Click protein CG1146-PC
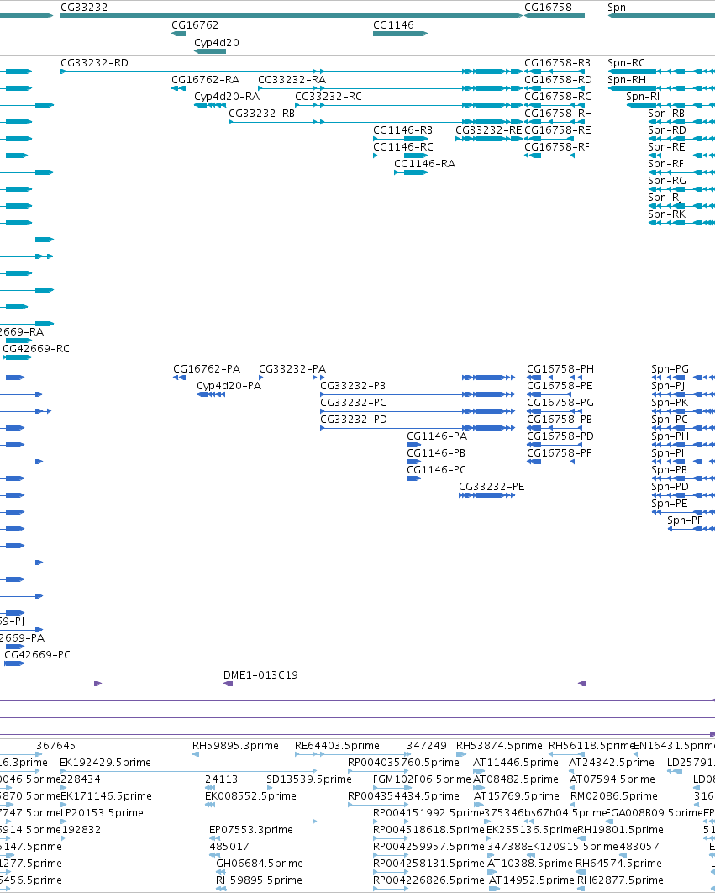Screen dimensions: 715x893 tap(436, 470)
